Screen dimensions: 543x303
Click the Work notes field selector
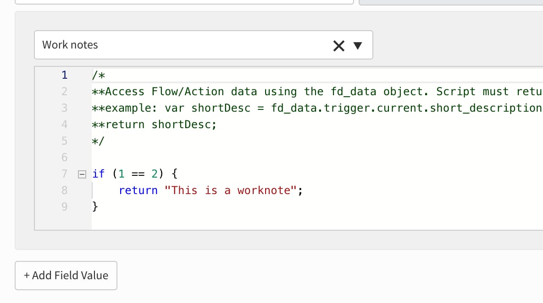[x=183, y=45]
